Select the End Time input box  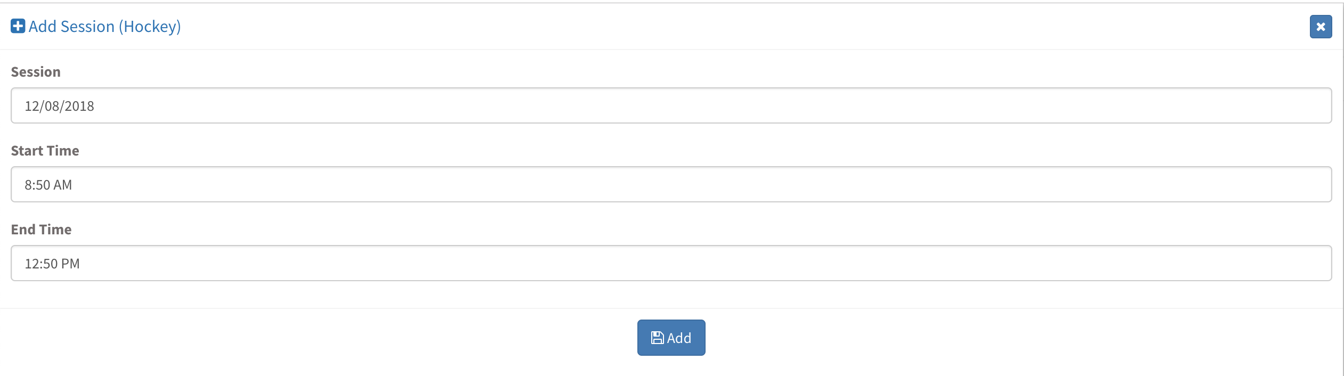click(671, 263)
